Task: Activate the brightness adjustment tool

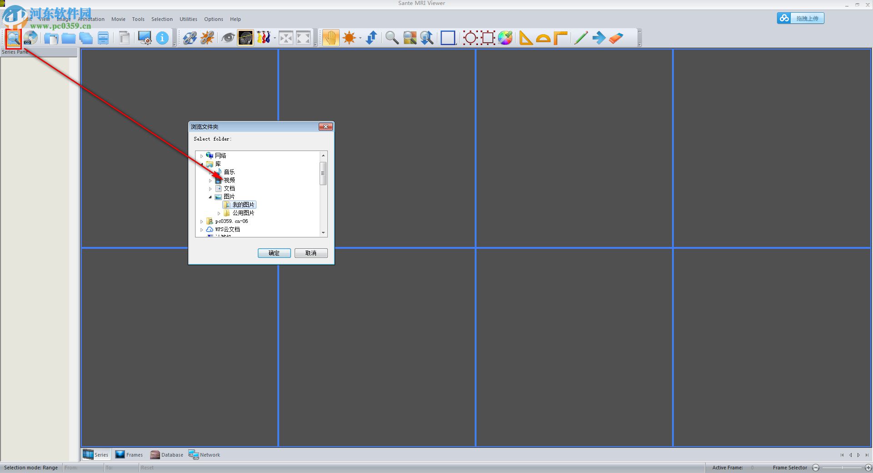Action: point(349,38)
